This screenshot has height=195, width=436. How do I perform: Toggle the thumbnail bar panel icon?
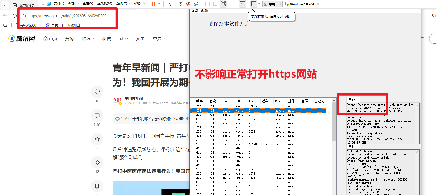click(215, 4)
